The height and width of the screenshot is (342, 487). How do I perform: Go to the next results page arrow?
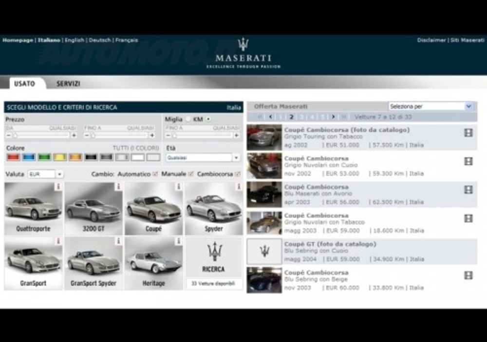pyautogui.click(x=333, y=117)
